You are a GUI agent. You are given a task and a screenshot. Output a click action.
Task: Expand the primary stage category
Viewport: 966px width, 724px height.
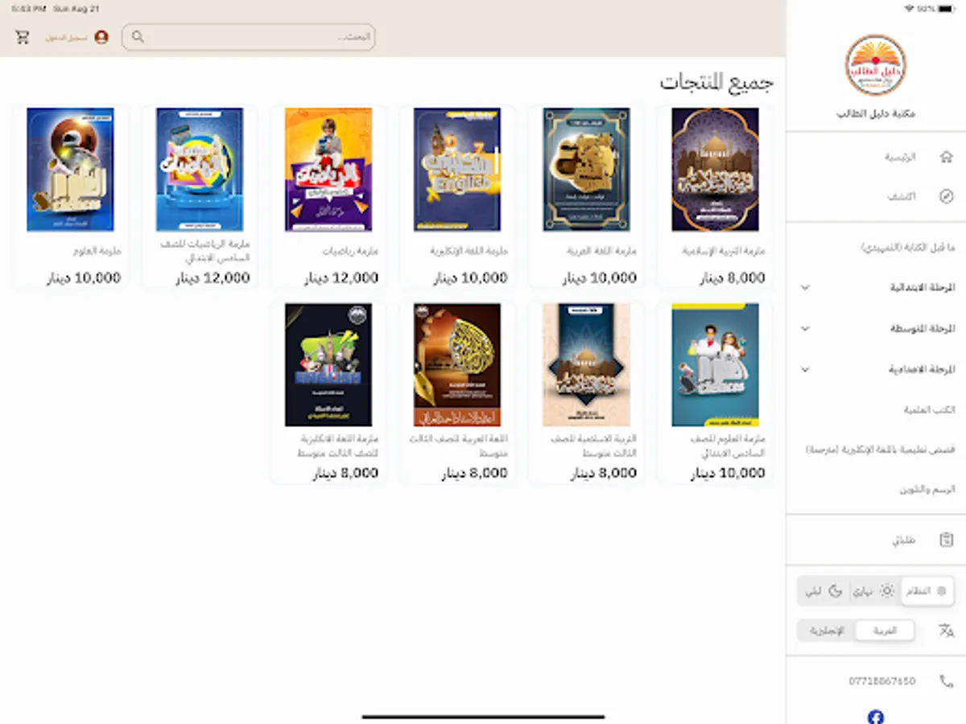pos(876,287)
